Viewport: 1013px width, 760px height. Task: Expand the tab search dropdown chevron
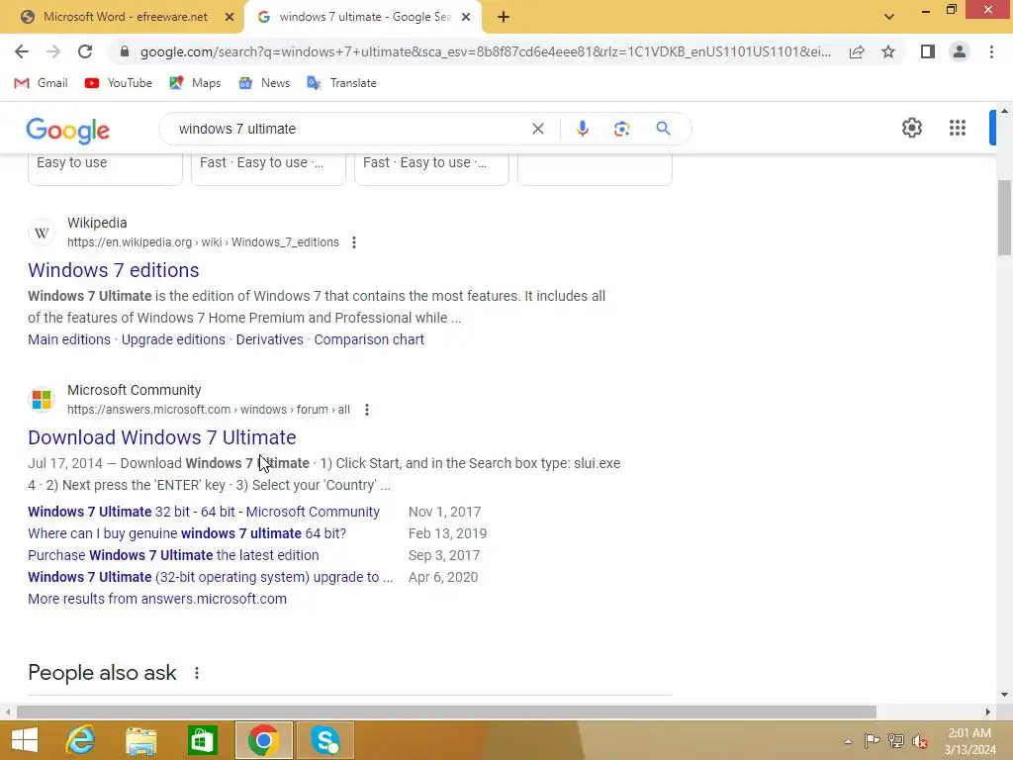click(889, 17)
